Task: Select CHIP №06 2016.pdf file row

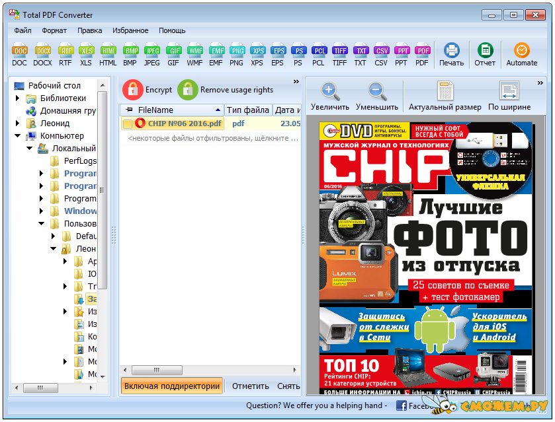Action: [211, 123]
